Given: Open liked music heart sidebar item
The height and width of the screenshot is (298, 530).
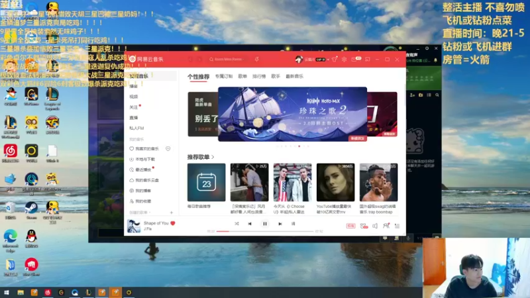Looking at the screenshot, I should point(144,148).
